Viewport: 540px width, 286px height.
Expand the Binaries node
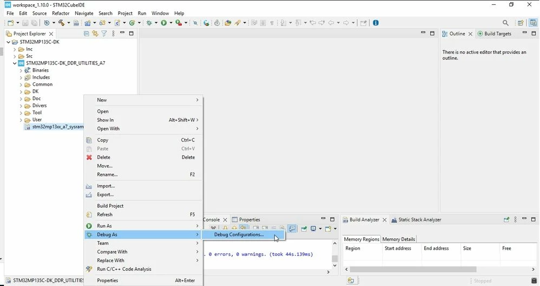[x=21, y=70]
